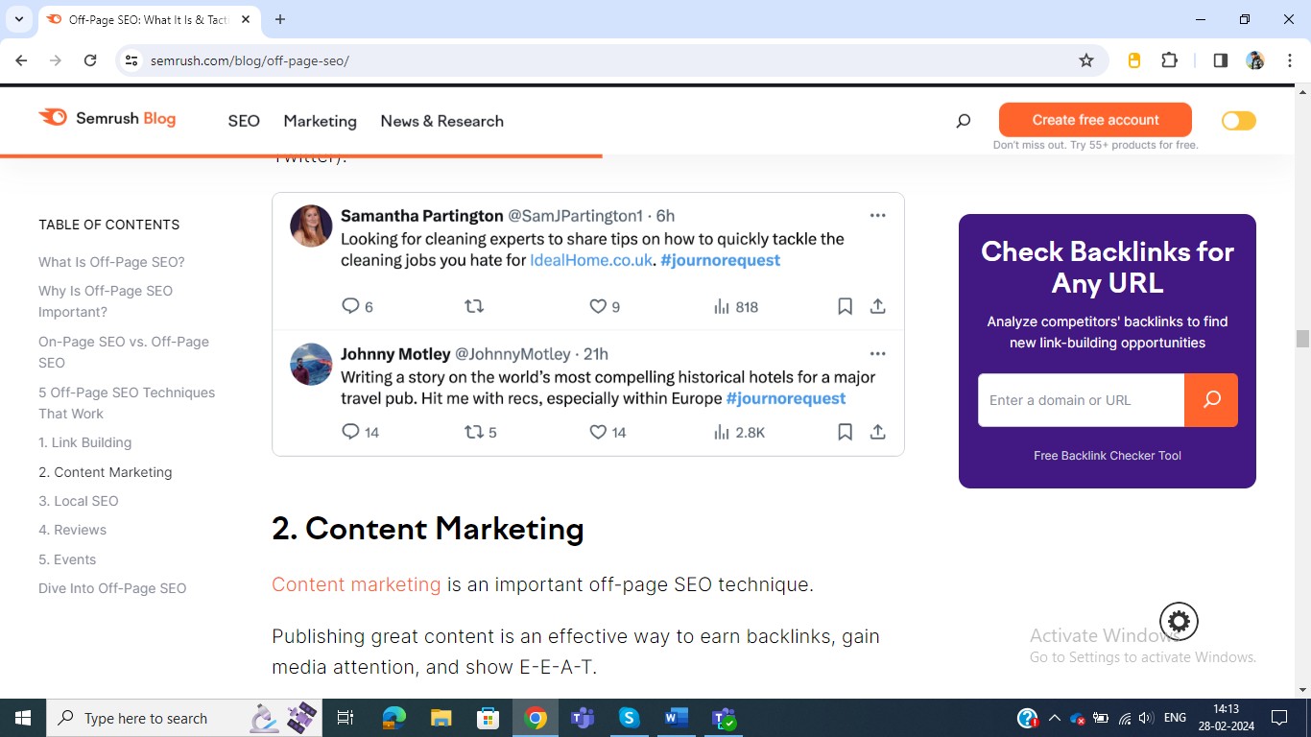Open the SEO menu item
The image size is (1311, 737).
[244, 121]
